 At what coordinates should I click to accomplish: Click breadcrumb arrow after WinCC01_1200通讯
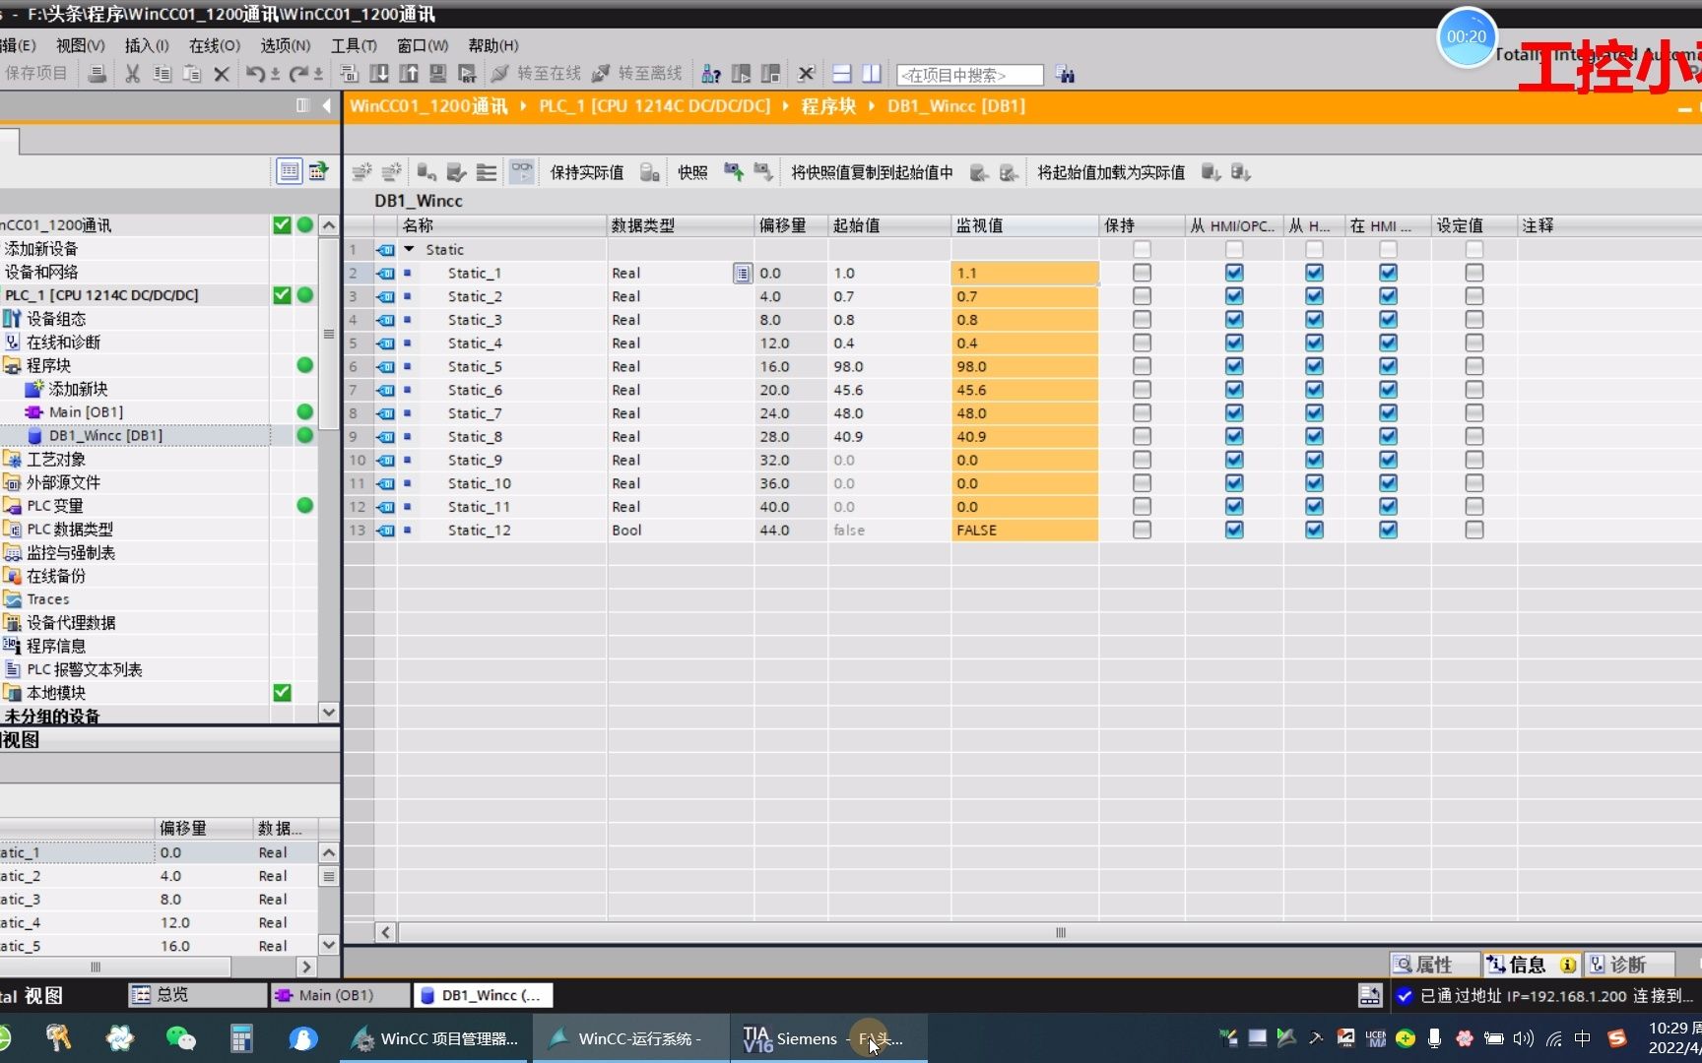(x=522, y=106)
